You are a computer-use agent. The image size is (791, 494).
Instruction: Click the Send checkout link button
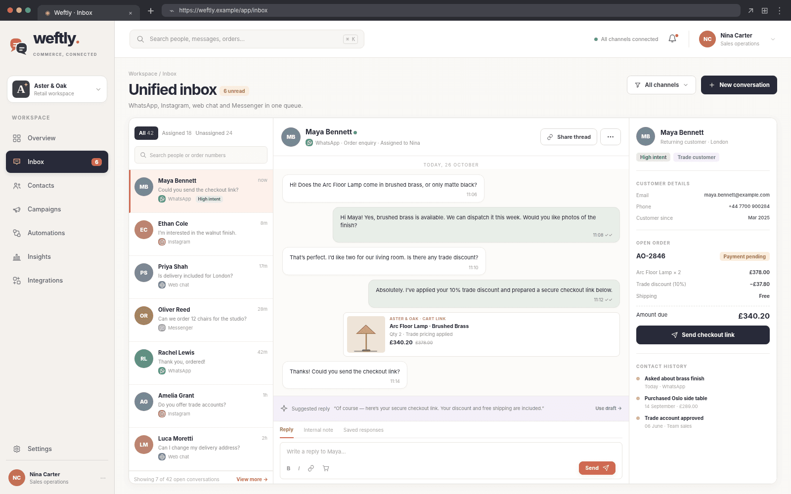703,335
